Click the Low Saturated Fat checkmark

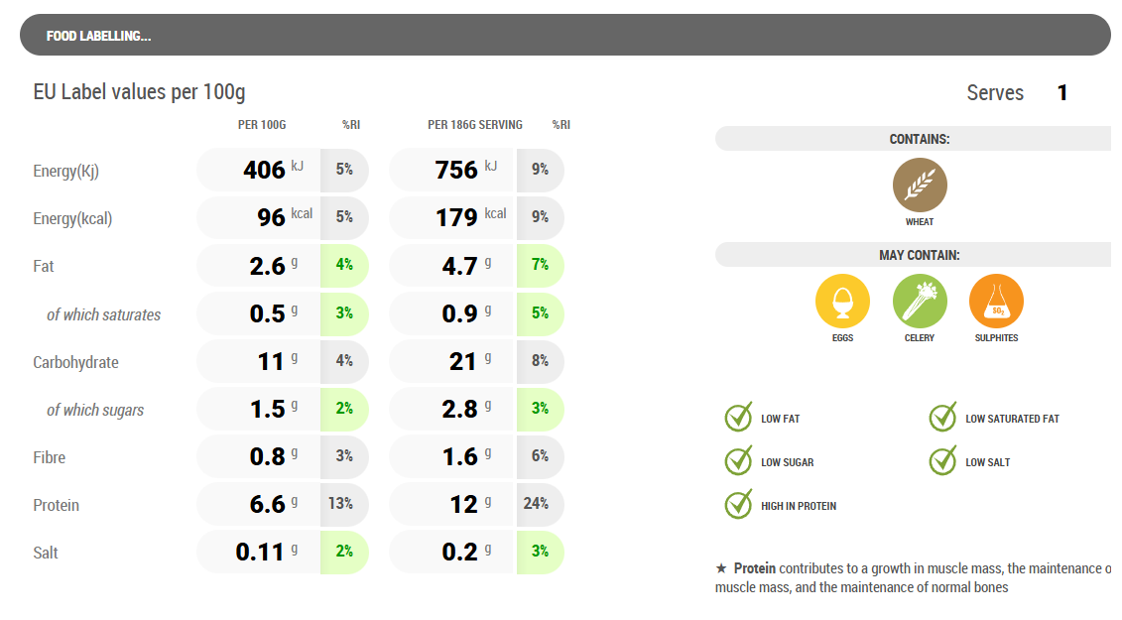tap(942, 418)
